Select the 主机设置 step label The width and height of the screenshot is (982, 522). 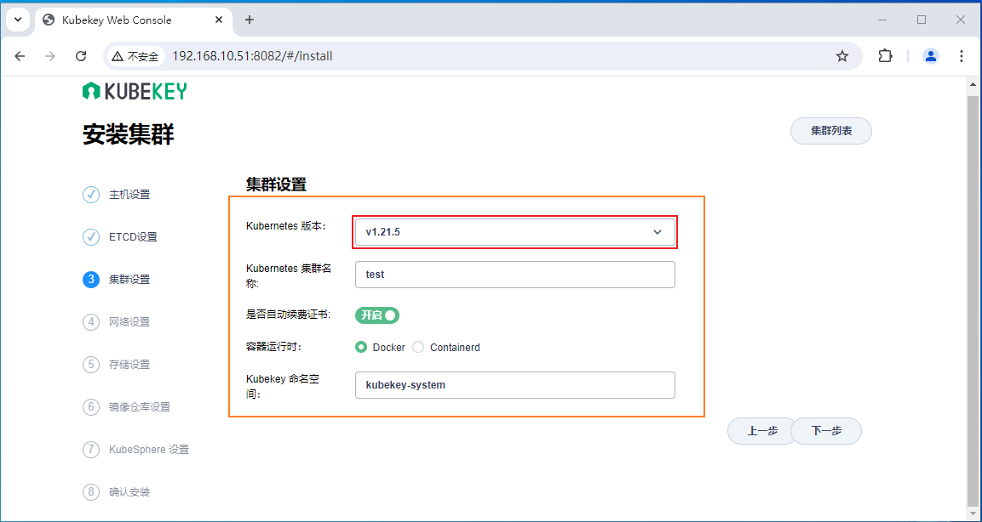coord(129,195)
